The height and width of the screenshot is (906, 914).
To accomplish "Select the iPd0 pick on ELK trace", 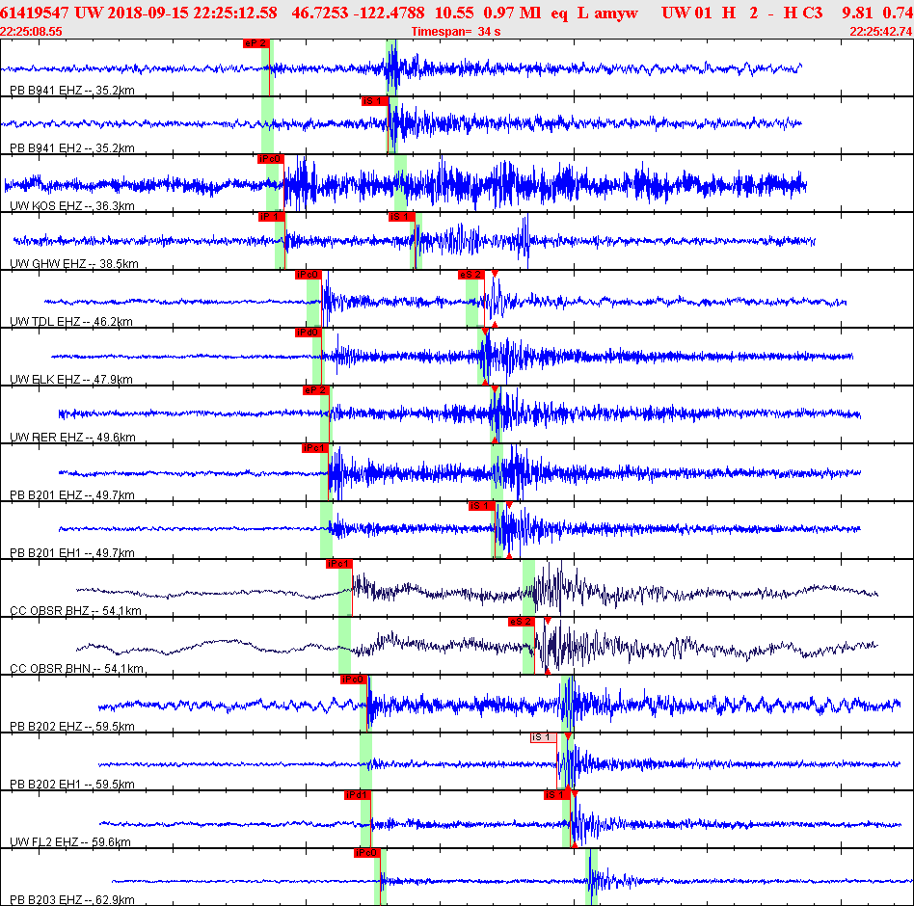I will (x=309, y=333).
